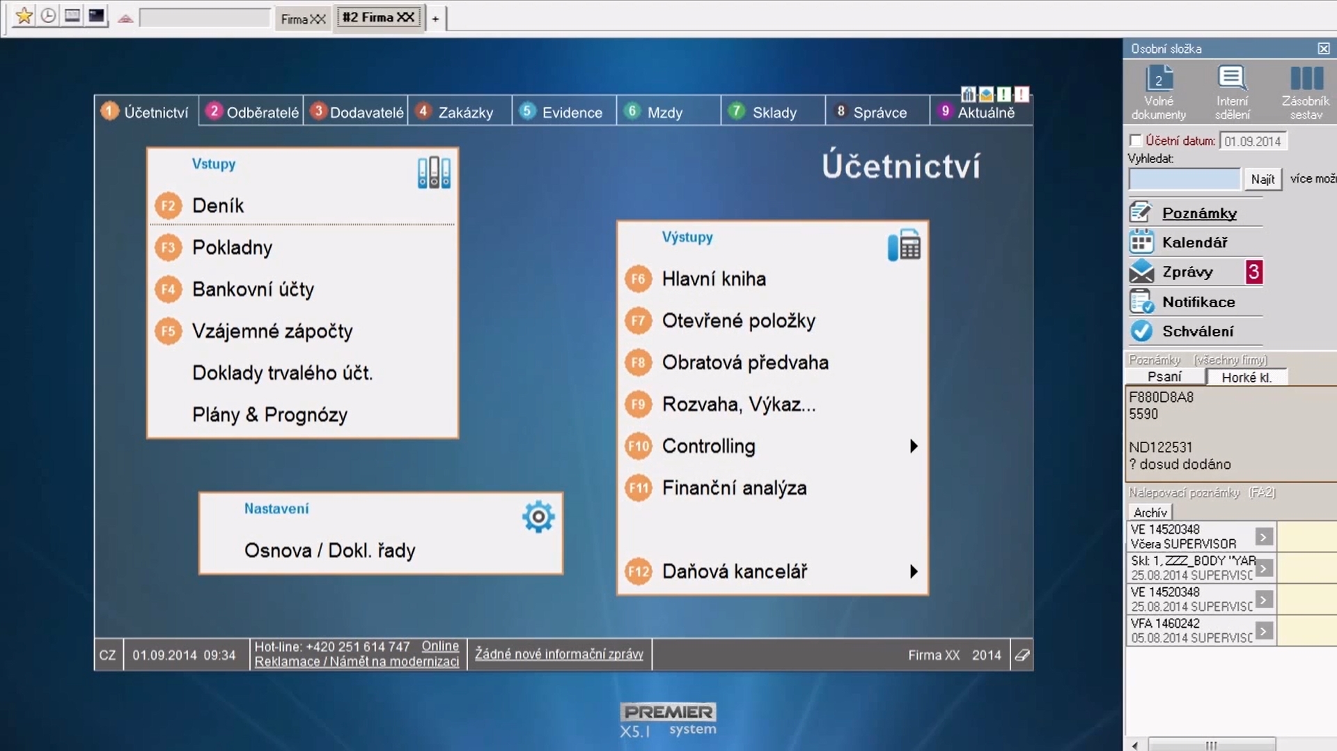Open Reklamace / Námět na modernizaci link
The width and height of the screenshot is (1337, 751).
point(357,662)
